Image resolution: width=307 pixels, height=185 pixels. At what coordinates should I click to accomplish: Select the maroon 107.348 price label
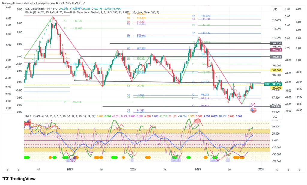point(277,50)
